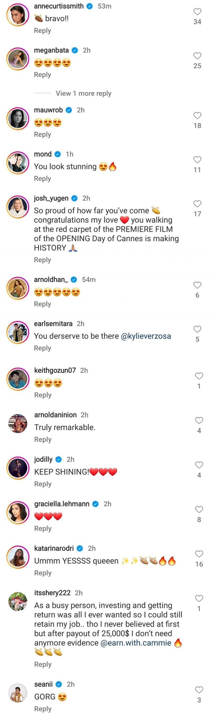Open the @earn.with.cammie mention
Viewport: 213px width, 724px height.
coord(136,643)
